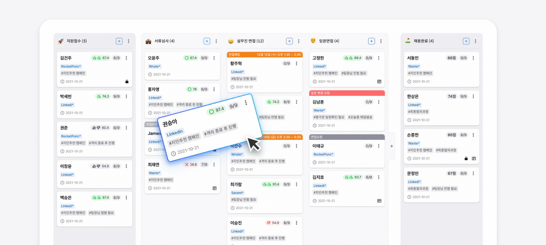This screenshot has height=245, width=546.
Task: Open the note icon on 김지호 card
Action: 379,200
